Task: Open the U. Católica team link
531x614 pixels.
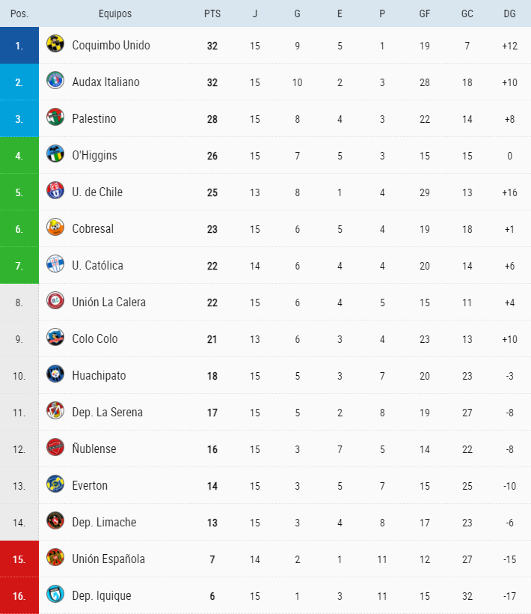Action: coord(97,265)
